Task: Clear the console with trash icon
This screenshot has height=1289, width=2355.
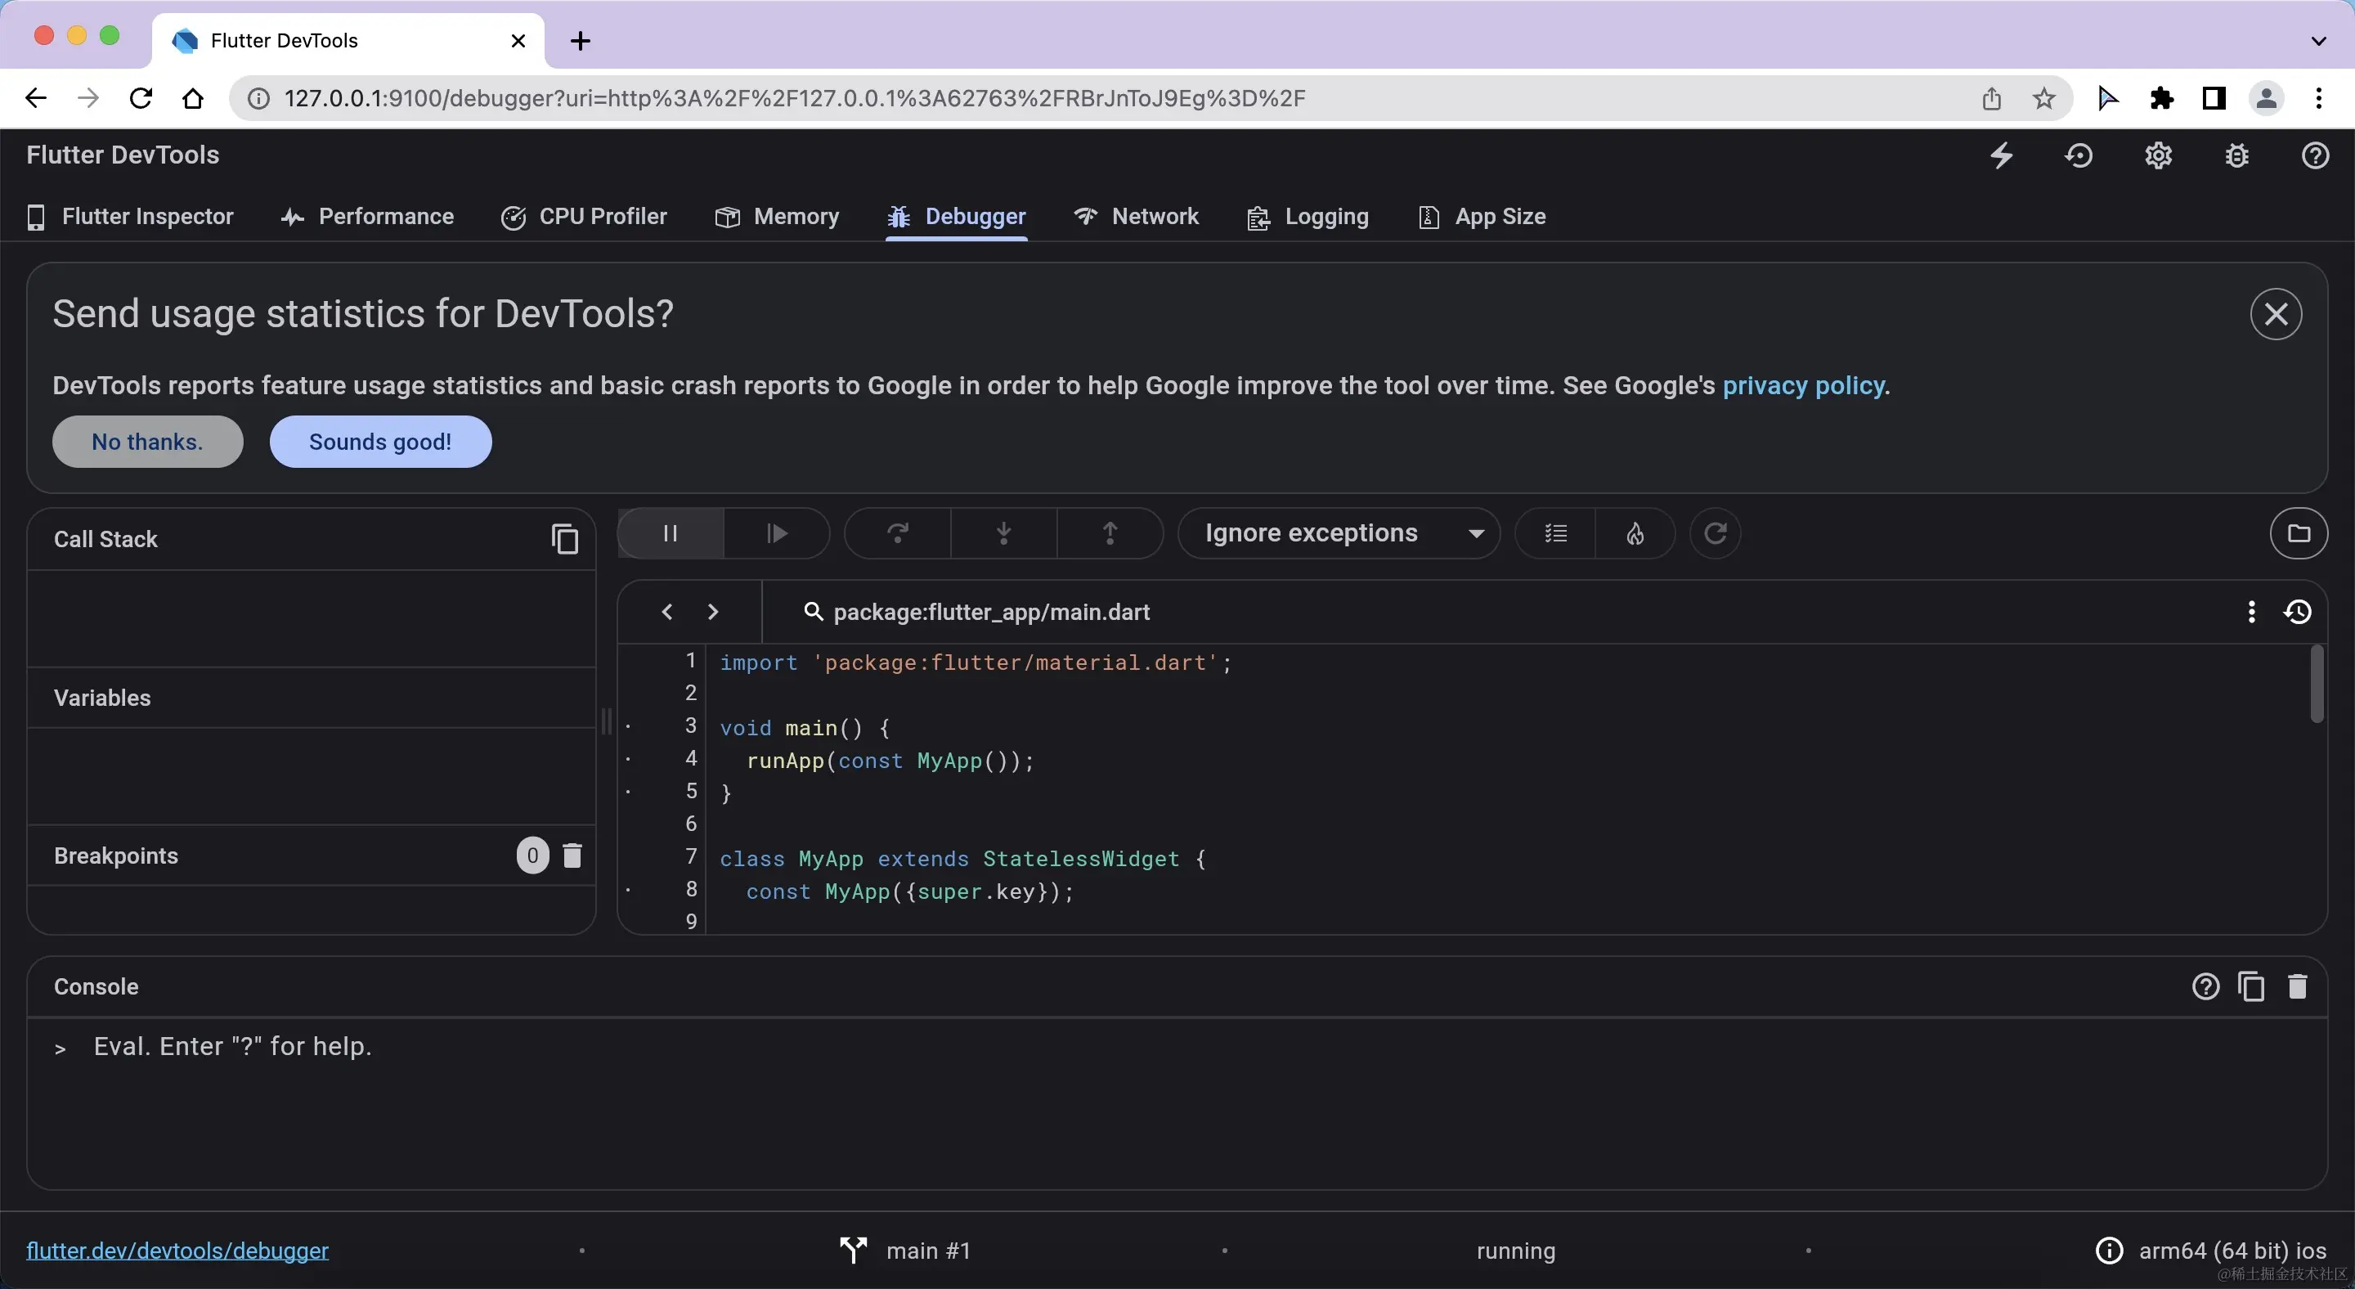Action: click(x=2296, y=986)
